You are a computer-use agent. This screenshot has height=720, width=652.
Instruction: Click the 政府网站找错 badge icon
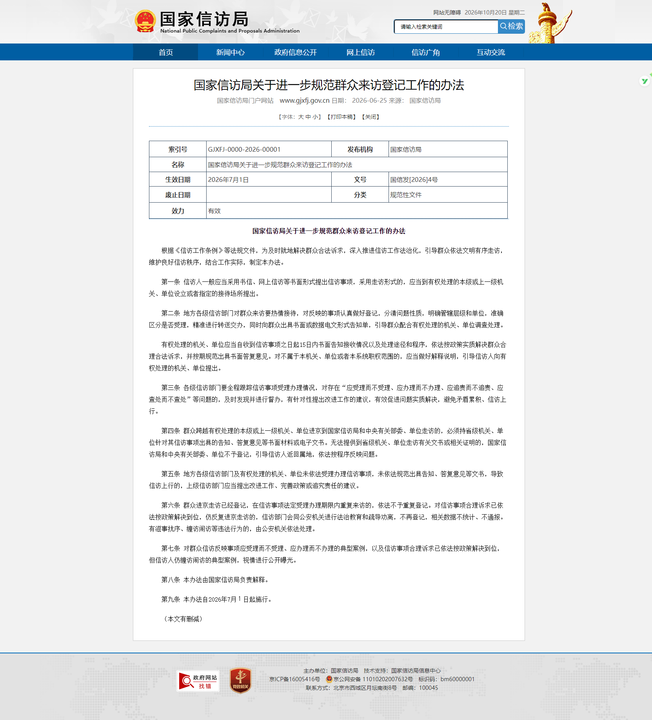click(198, 681)
